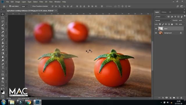
Task: Select the Clone Stamp tool
Action: (x=3, y=43)
